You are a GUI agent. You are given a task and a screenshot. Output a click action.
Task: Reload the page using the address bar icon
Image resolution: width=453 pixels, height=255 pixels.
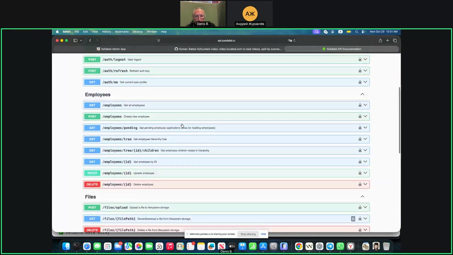pos(294,40)
